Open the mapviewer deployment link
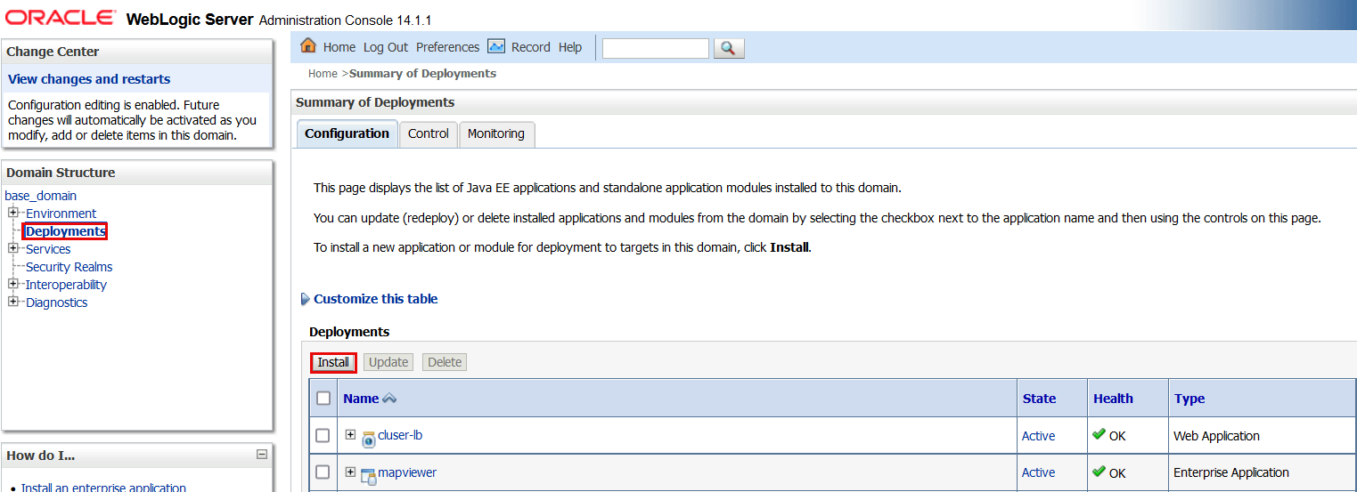The width and height of the screenshot is (1357, 492). point(407,472)
